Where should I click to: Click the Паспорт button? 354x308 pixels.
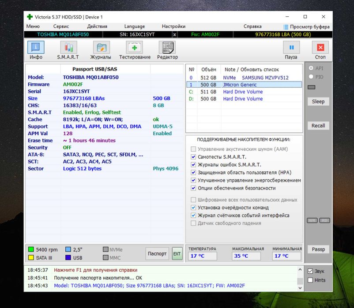157,254
